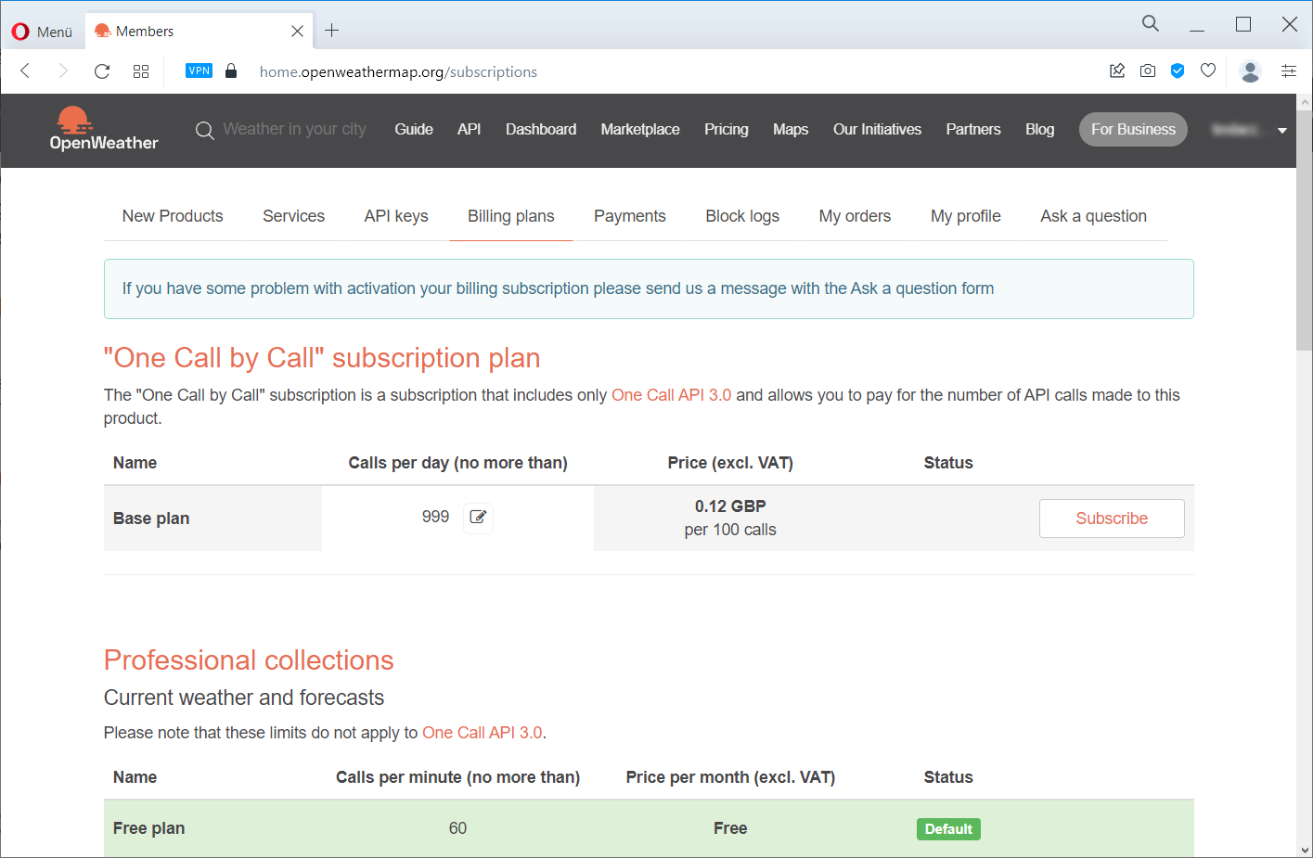Click the Base plan name cell
Viewport: 1313px width, 858px height.
212,519
